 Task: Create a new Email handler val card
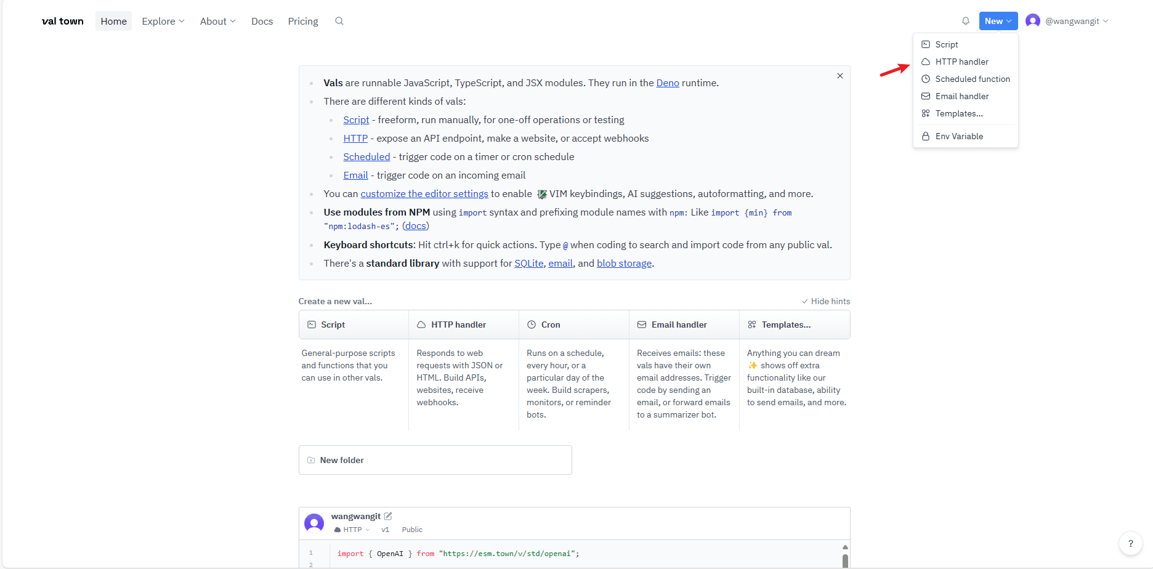684,325
